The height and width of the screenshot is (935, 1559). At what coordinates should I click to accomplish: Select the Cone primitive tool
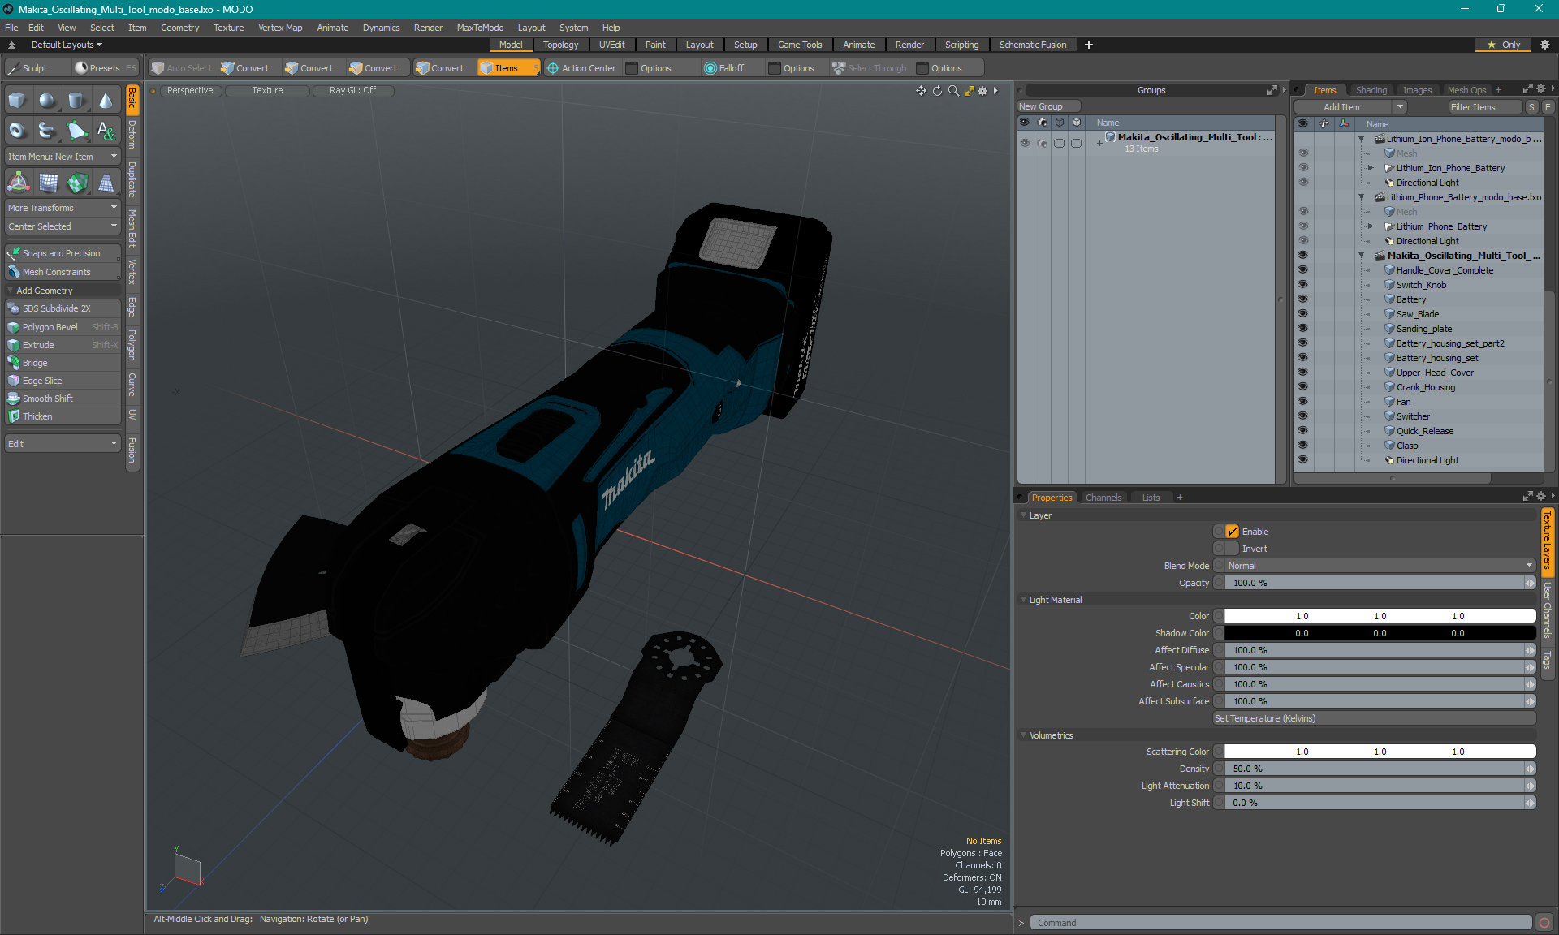pos(106,101)
